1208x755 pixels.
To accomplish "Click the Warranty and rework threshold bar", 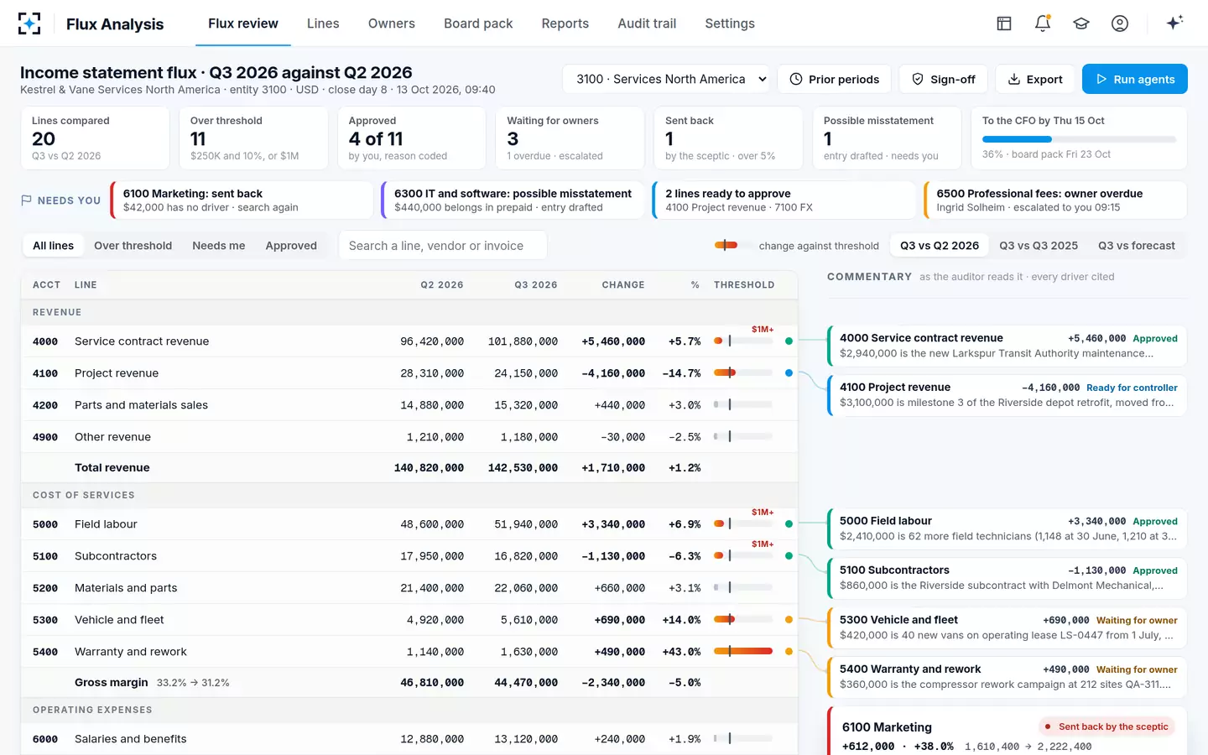I will (743, 652).
